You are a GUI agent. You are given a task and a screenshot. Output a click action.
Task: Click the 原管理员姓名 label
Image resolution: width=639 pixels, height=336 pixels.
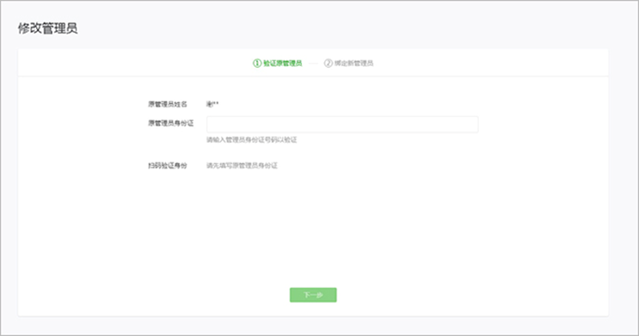pyautogui.click(x=168, y=104)
